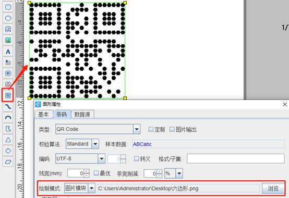Expand the Standard 校验算法 dropdown

pos(95,144)
